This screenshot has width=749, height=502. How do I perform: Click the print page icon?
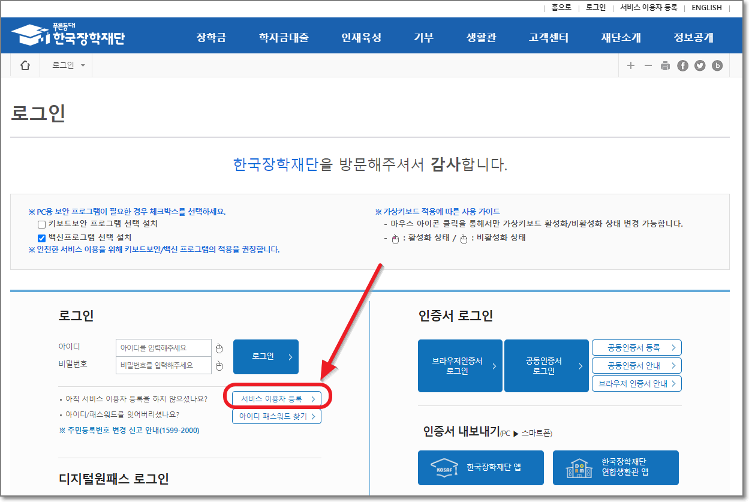click(x=665, y=66)
